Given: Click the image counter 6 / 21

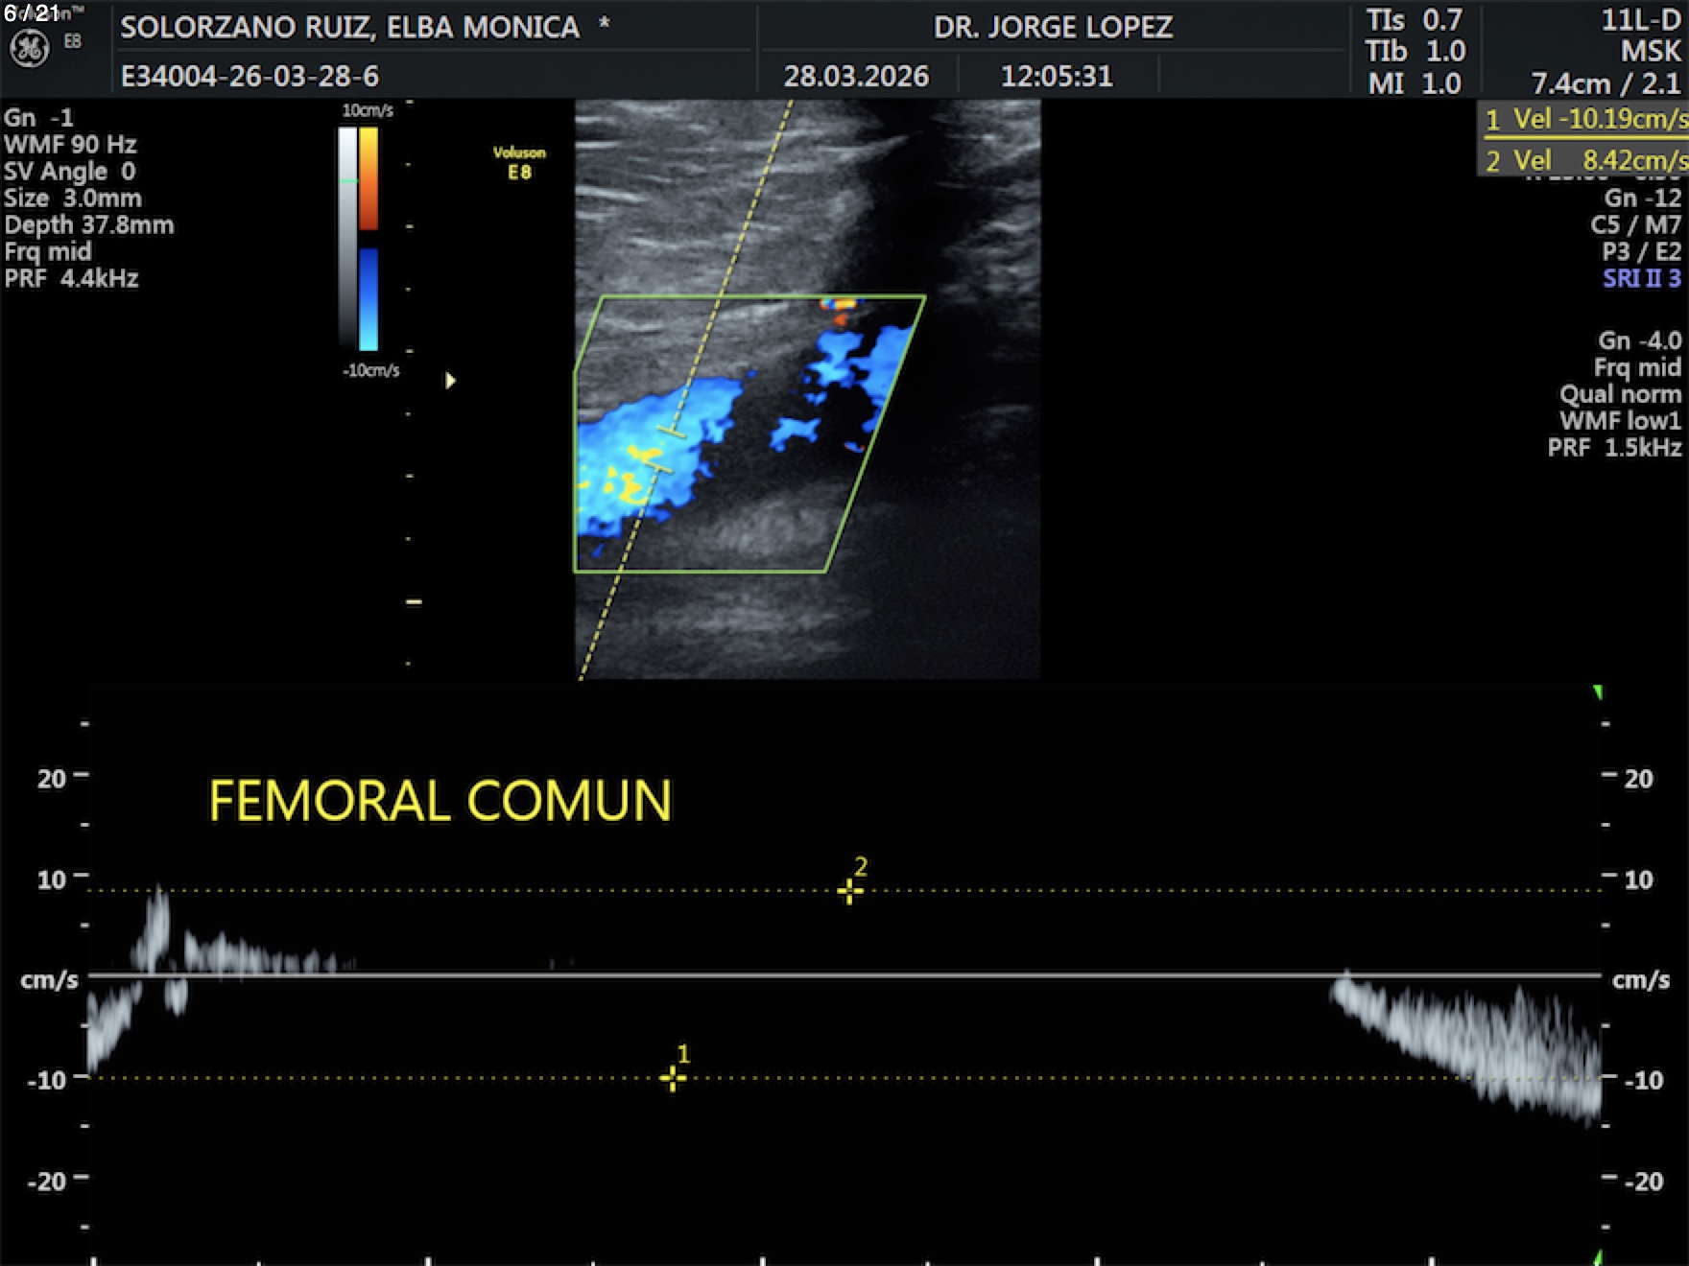Looking at the screenshot, I should 32,13.
